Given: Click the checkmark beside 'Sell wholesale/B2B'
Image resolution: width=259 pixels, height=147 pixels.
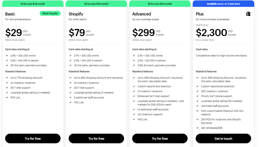Looking at the screenshot, I should click(197, 128).
